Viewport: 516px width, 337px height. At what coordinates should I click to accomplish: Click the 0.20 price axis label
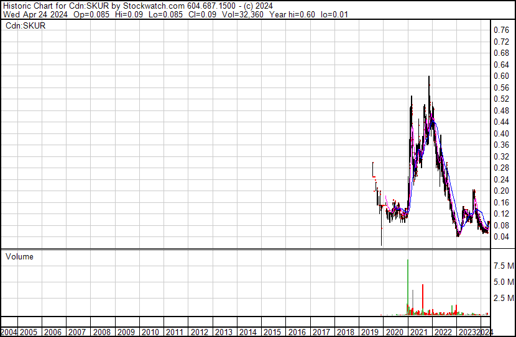[502, 191]
